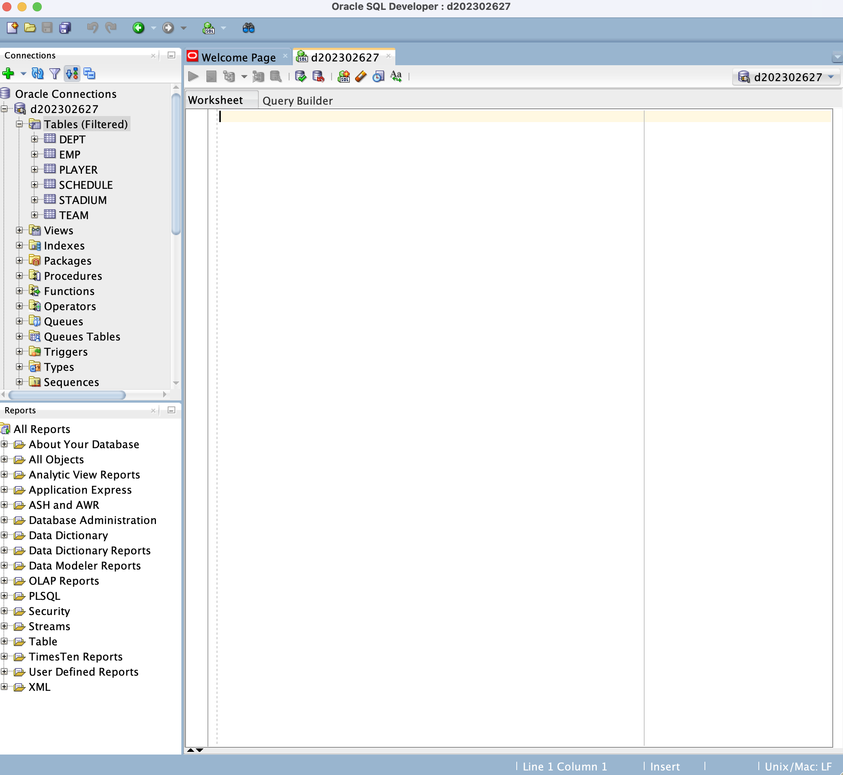Viewport: 843px width, 775px height.
Task: Minimize the Connections panel
Action: click(x=171, y=55)
